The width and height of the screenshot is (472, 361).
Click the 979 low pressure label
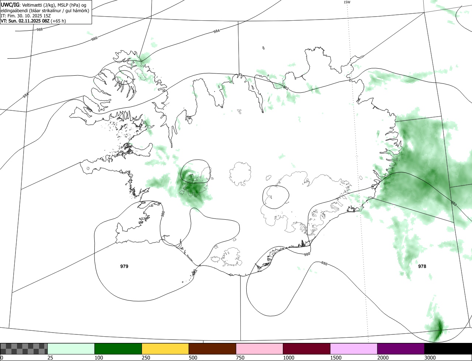(x=124, y=266)
